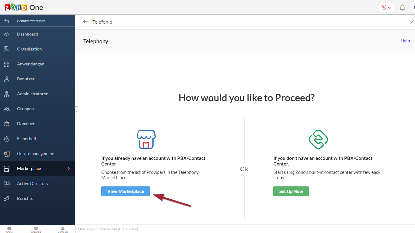Click the Benutzer person icon
This screenshot has height=233, width=415.
[x=7, y=79]
